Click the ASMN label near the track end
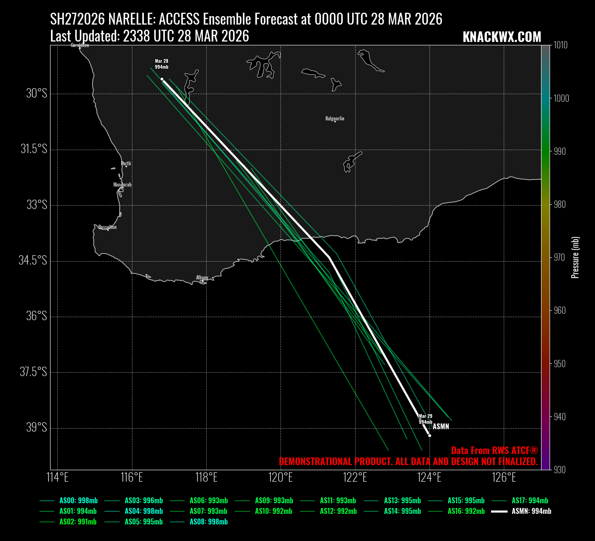The height and width of the screenshot is (541, 595). coord(441,427)
